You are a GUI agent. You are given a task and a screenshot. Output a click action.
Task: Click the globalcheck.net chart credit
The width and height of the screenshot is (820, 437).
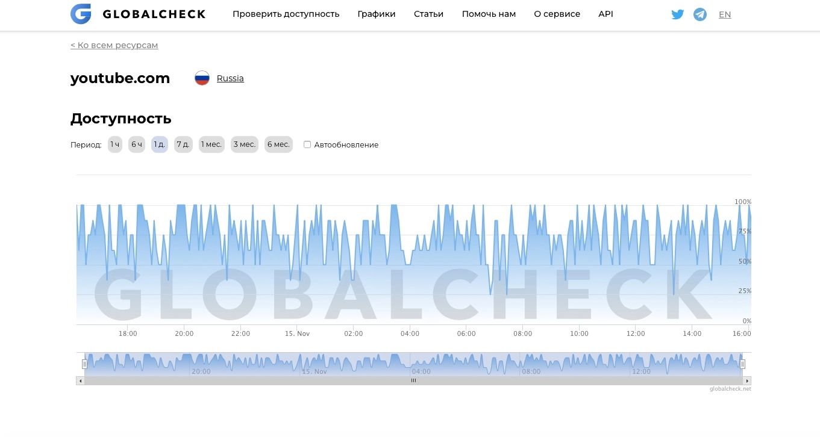730,389
